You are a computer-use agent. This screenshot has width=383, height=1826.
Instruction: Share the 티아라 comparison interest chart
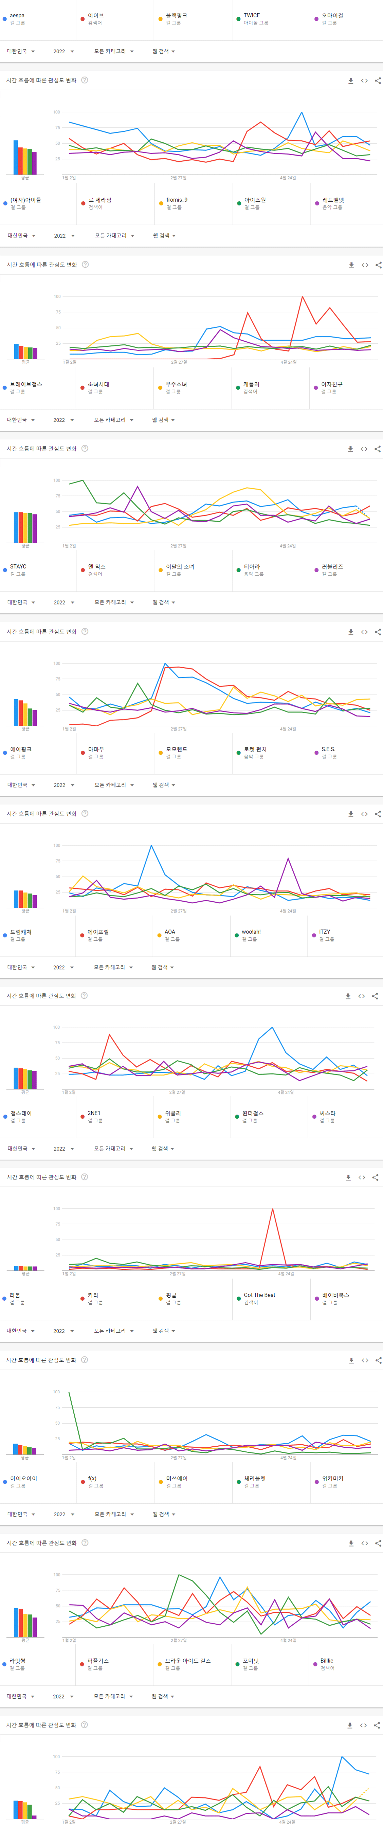tap(377, 632)
